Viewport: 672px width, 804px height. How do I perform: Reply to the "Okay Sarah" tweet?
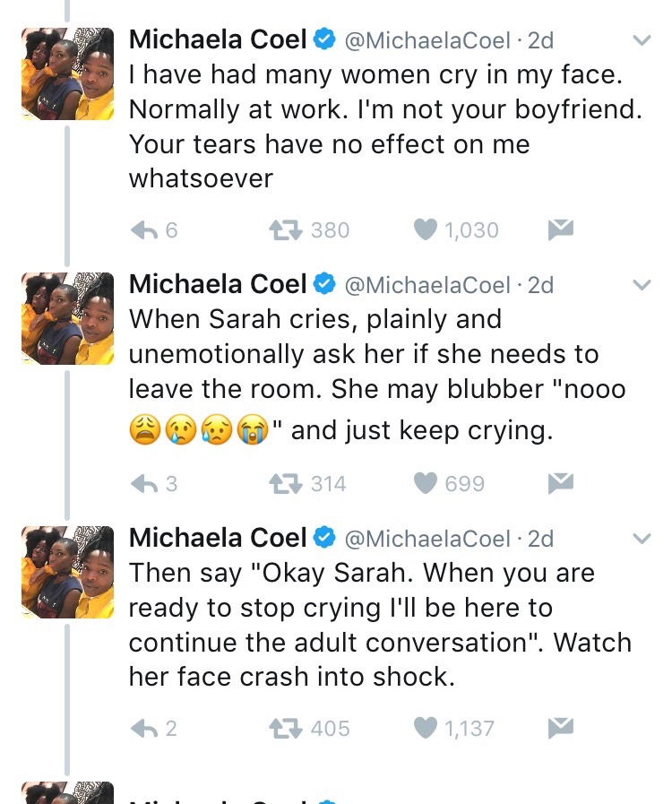coord(144,729)
